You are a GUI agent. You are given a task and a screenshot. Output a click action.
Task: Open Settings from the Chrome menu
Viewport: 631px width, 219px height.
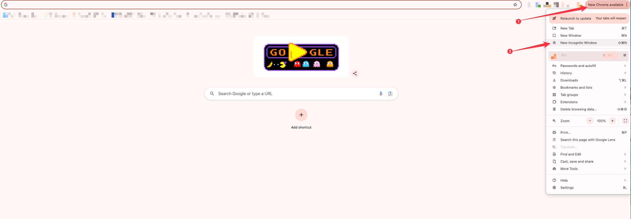(589, 188)
